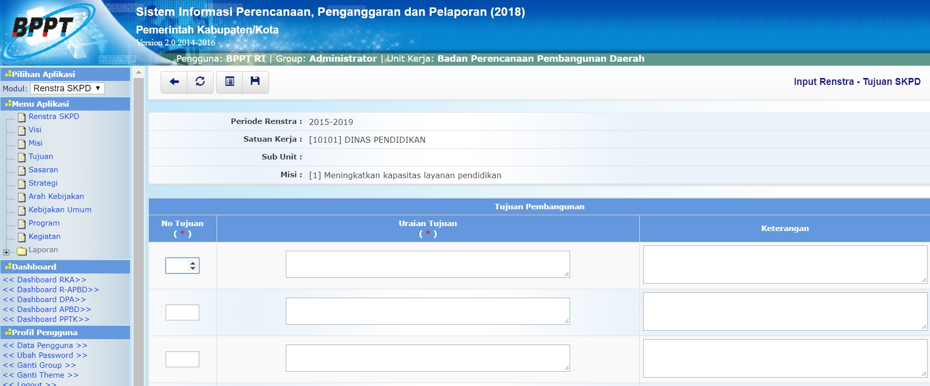Click the document icon beside Program

coord(22,224)
